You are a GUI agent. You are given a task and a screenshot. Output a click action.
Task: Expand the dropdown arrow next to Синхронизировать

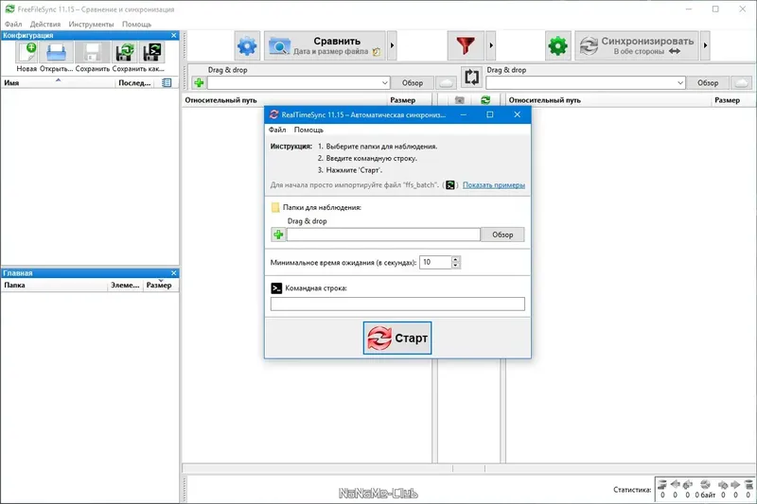point(705,45)
